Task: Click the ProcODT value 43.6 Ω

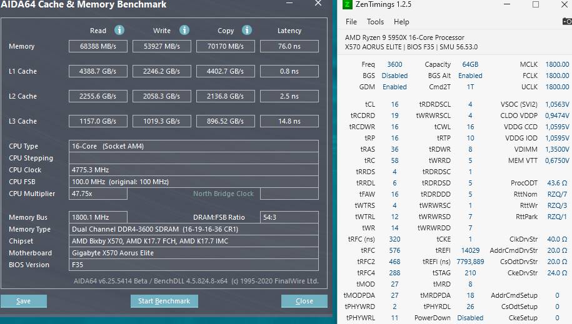Action: pos(557,184)
